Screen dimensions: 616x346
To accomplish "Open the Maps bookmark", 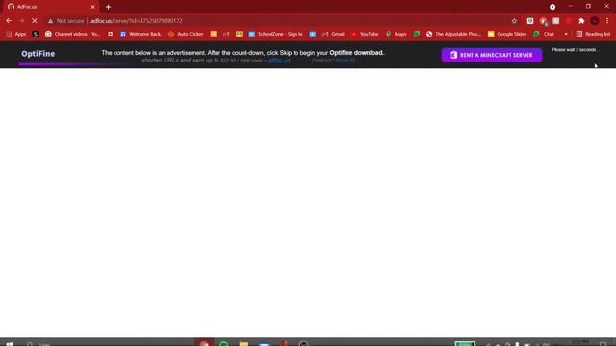I will pos(396,35).
